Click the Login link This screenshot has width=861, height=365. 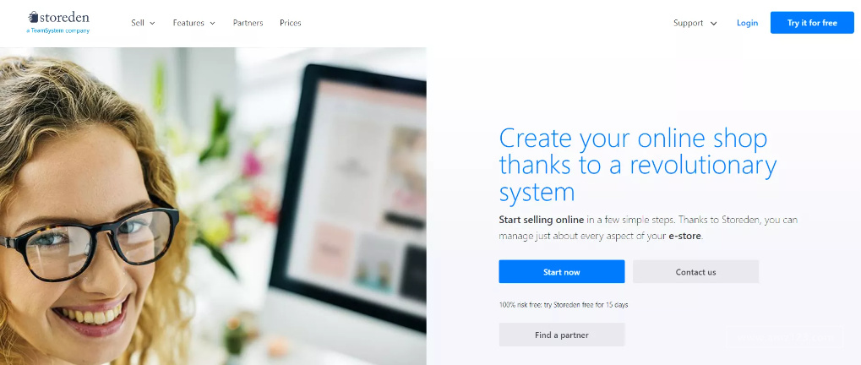(x=747, y=23)
